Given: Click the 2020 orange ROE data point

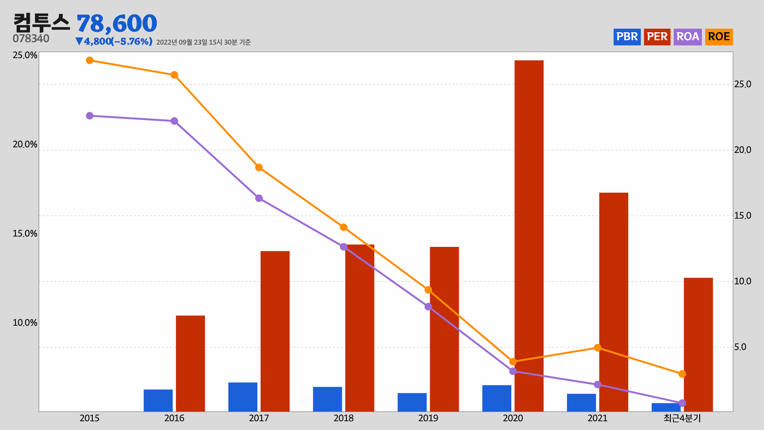Looking at the screenshot, I should click(513, 362).
